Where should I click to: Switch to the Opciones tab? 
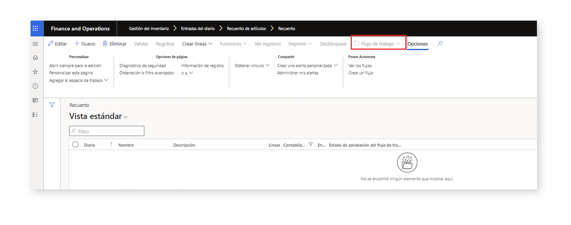pos(418,44)
